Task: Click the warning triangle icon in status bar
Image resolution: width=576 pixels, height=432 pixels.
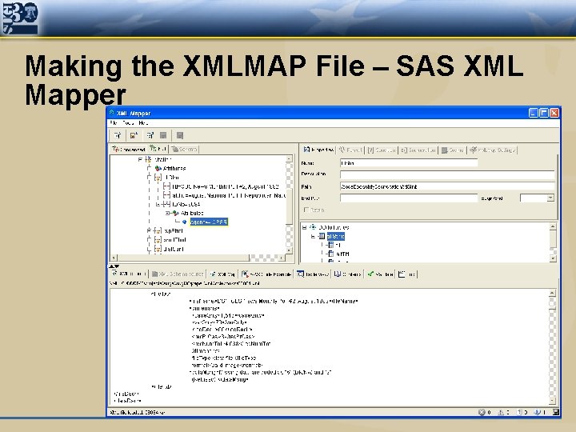Action: tap(500, 412)
